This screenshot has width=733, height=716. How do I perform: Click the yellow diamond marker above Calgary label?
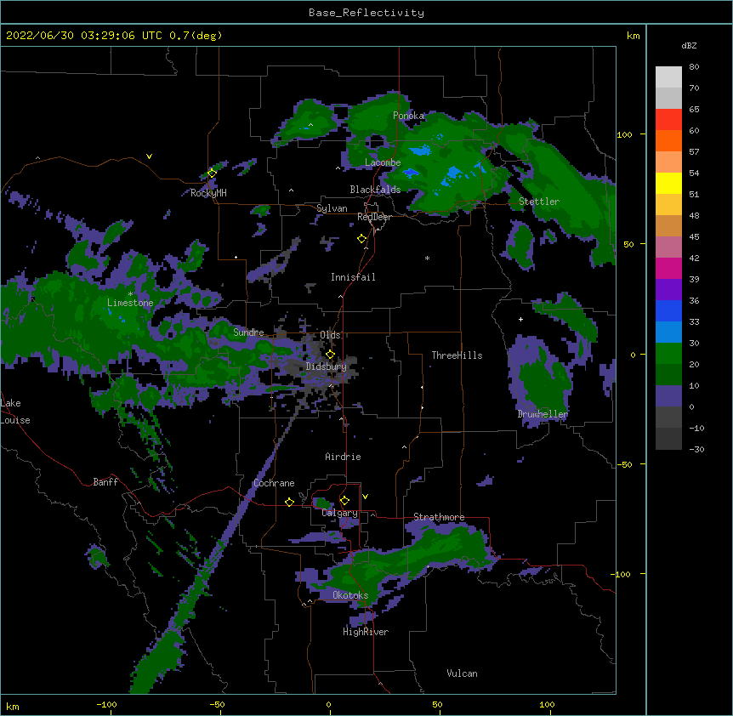coord(344,501)
